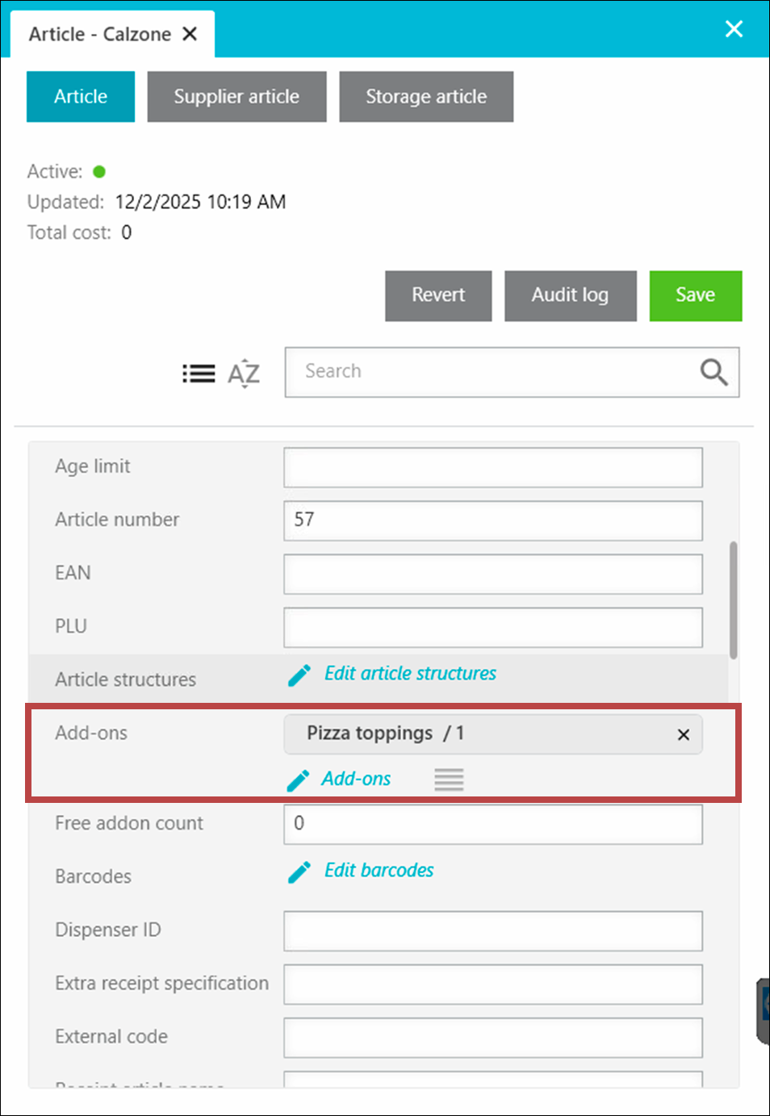Click the list view icon

click(x=199, y=374)
